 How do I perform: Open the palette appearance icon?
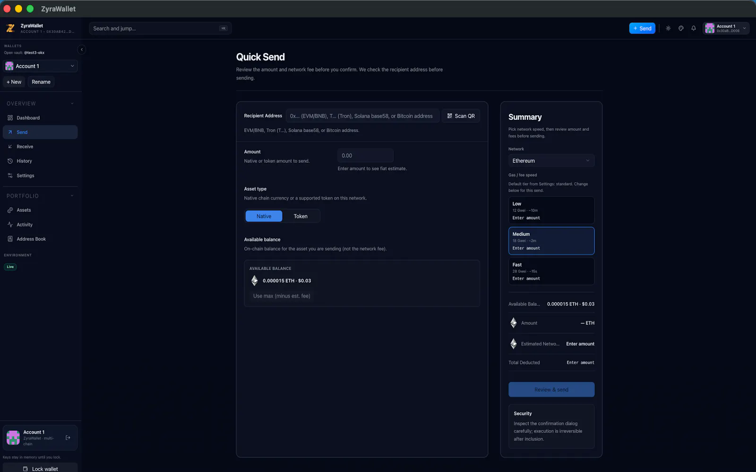[x=681, y=28]
